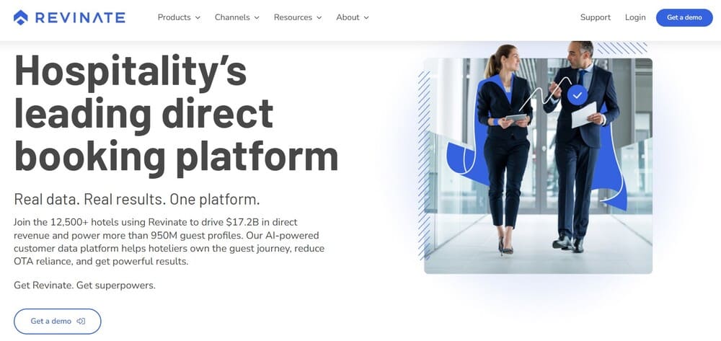Viewport: 721px width, 341px height.
Task: Click the blue checkmark badge on the hero image
Action: coord(577,96)
